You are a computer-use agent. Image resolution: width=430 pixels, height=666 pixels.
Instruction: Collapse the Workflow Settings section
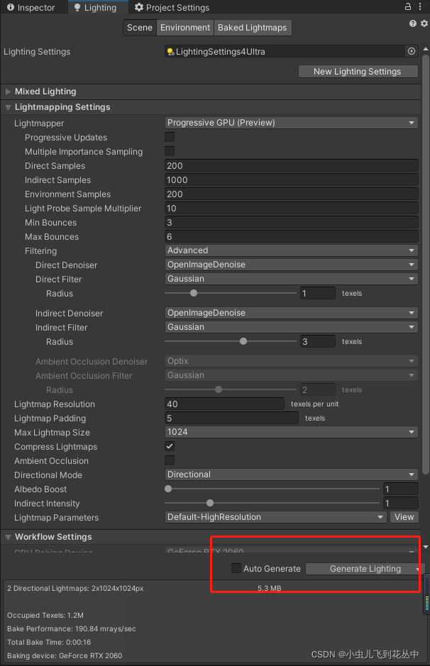pyautogui.click(x=8, y=537)
